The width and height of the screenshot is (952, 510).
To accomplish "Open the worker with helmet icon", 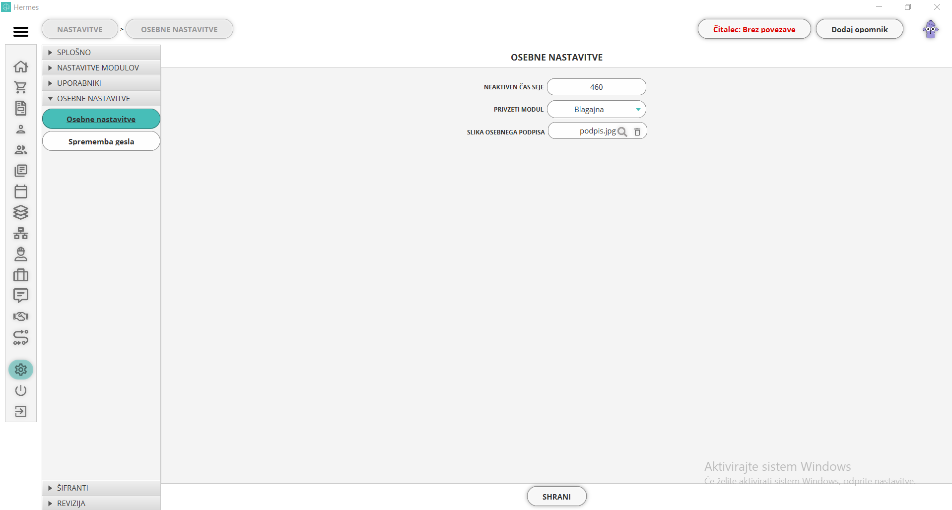I will (21, 254).
